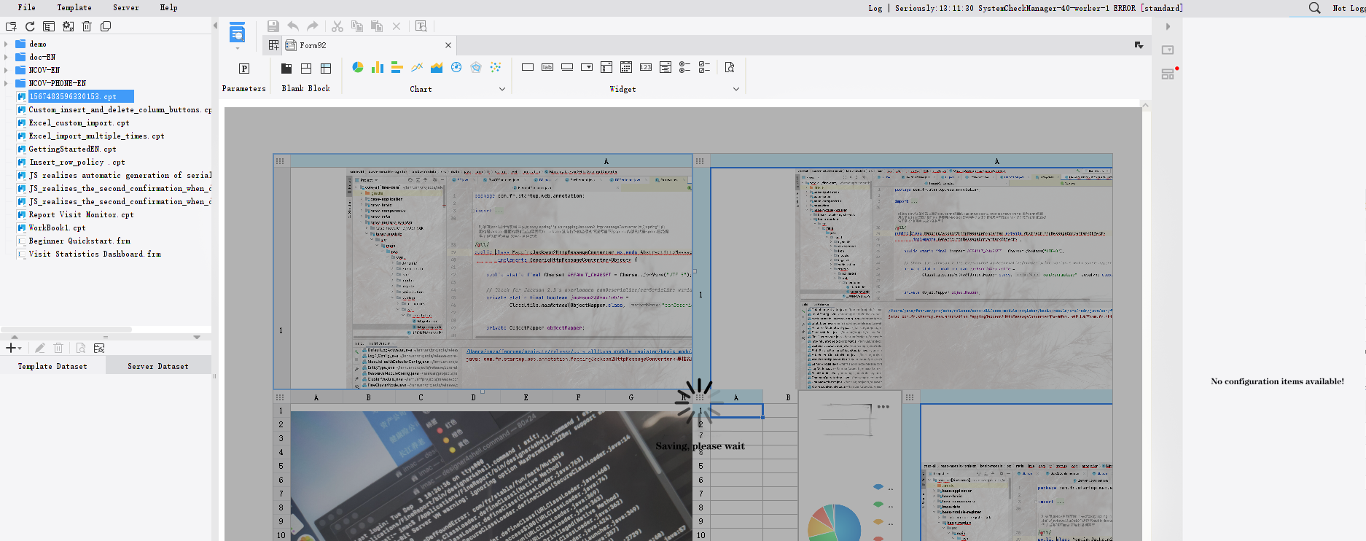Viewport: 1366px width, 541px height.
Task: Insert the label (lab) widget
Action: (x=547, y=67)
